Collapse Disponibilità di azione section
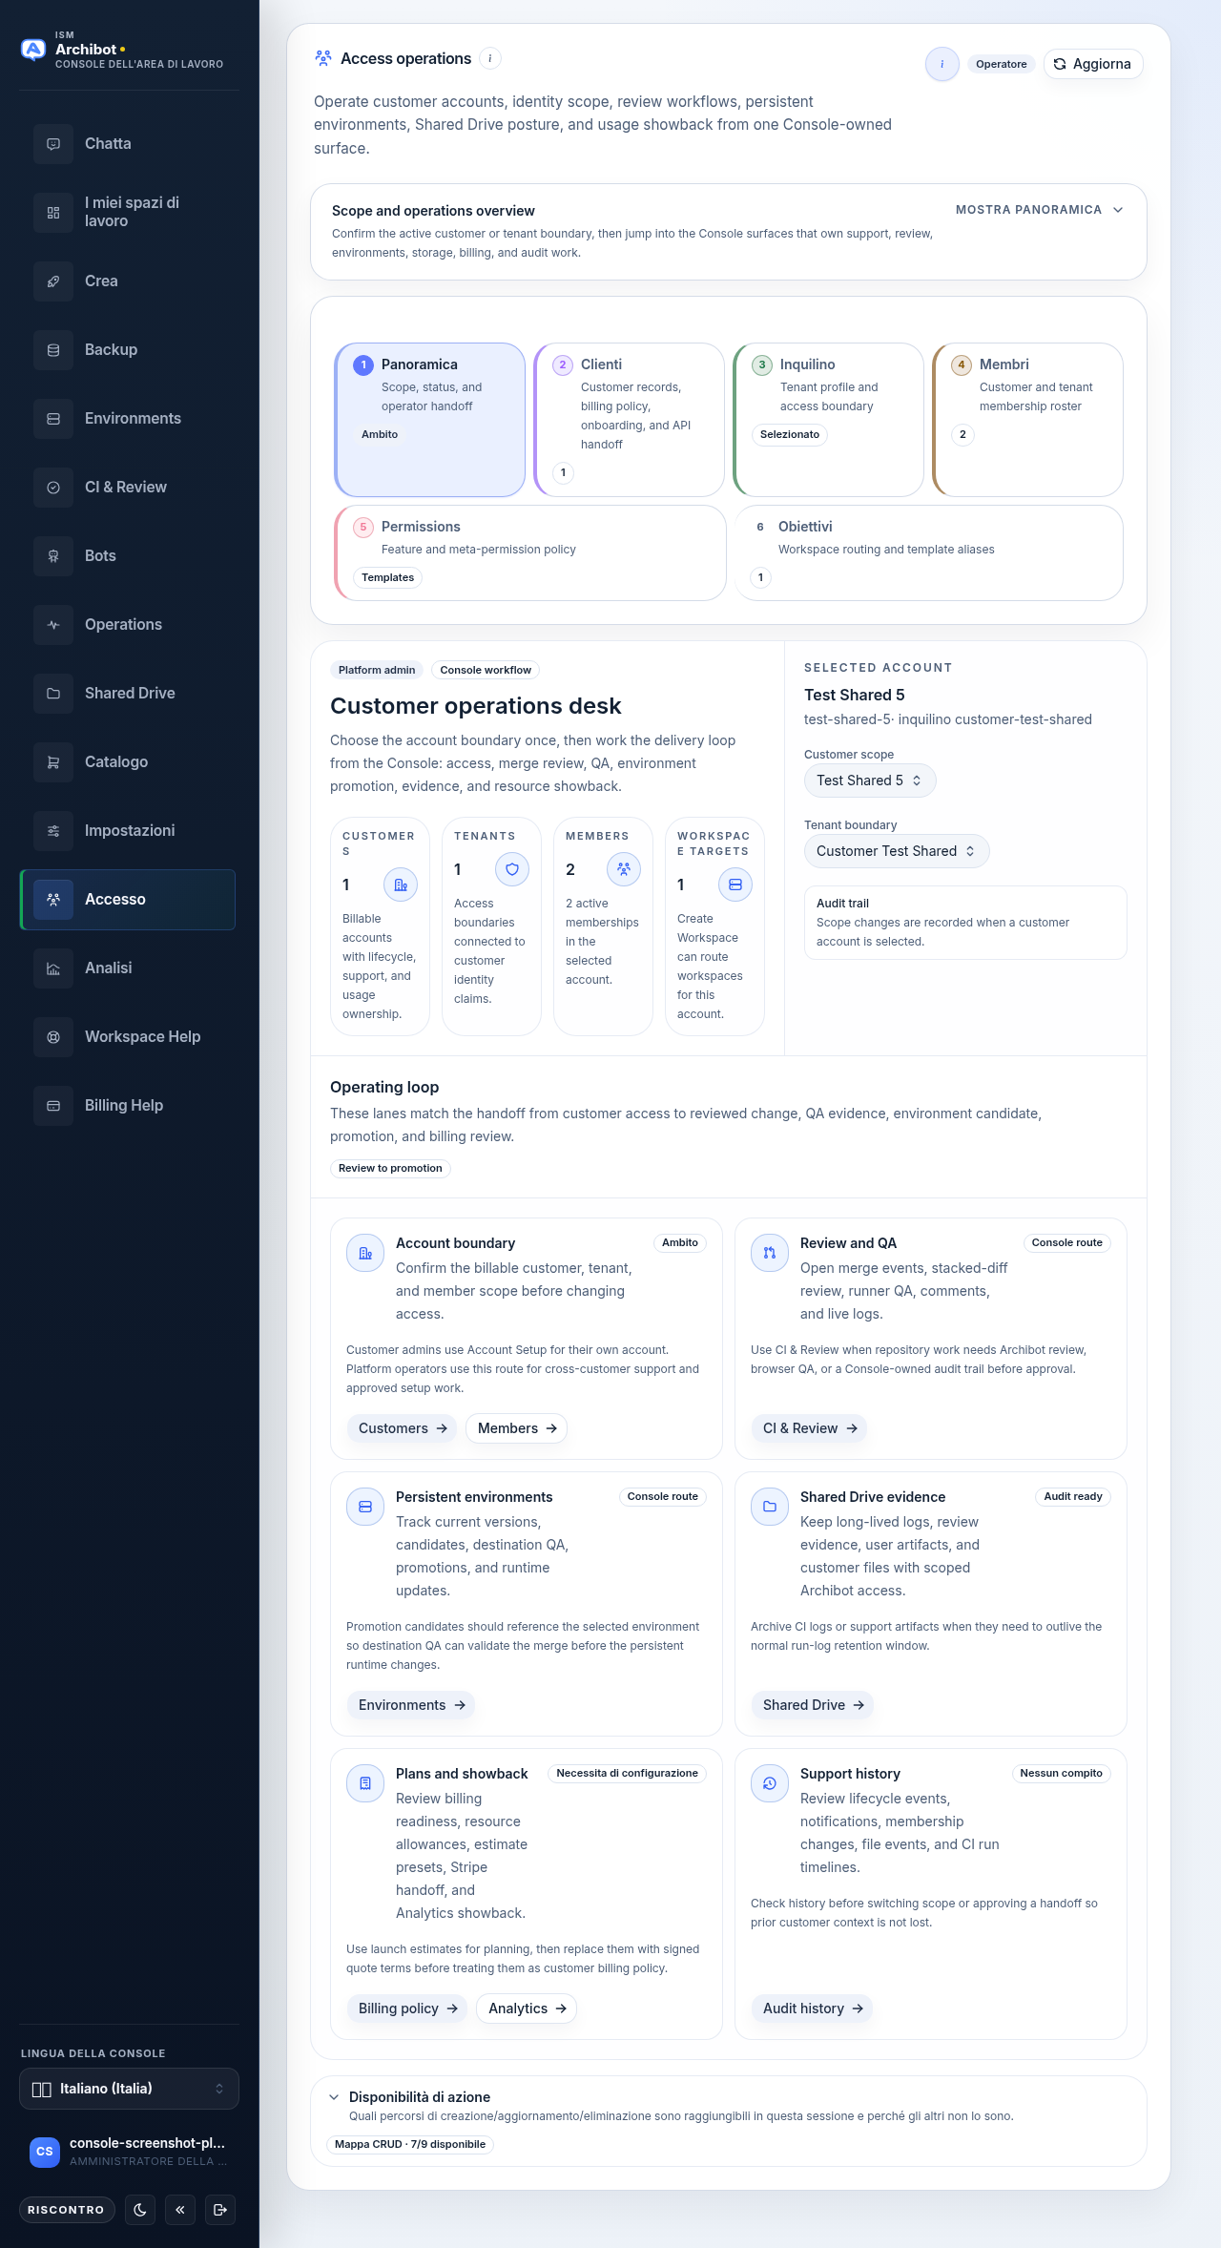This screenshot has width=1221, height=2248. [x=334, y=2097]
